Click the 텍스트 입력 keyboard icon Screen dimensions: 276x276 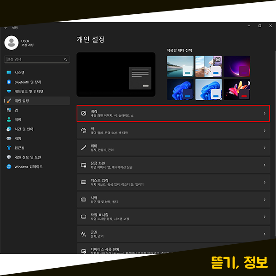tap(84, 182)
